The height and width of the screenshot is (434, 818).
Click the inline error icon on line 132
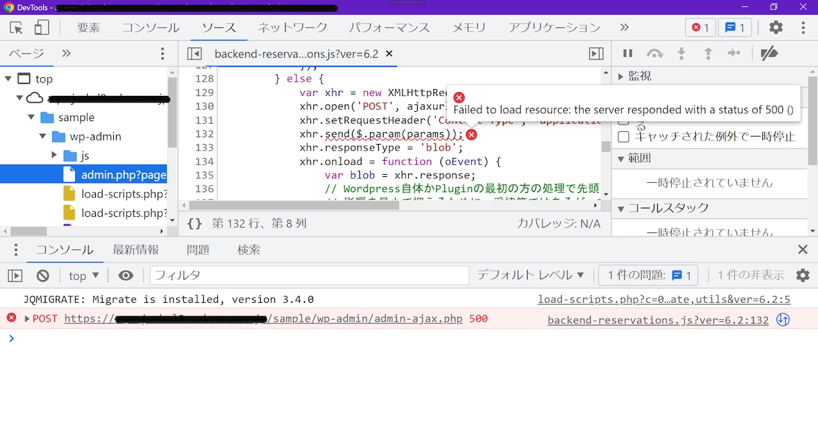[471, 135]
